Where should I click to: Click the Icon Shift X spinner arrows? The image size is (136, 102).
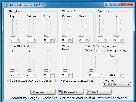pyautogui.click(x=18, y=75)
